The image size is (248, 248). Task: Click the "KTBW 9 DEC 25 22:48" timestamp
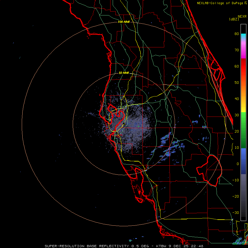[x=180, y=246]
